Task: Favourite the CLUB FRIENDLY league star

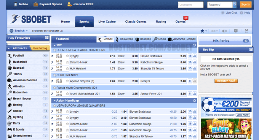Action: [x=54, y=75]
